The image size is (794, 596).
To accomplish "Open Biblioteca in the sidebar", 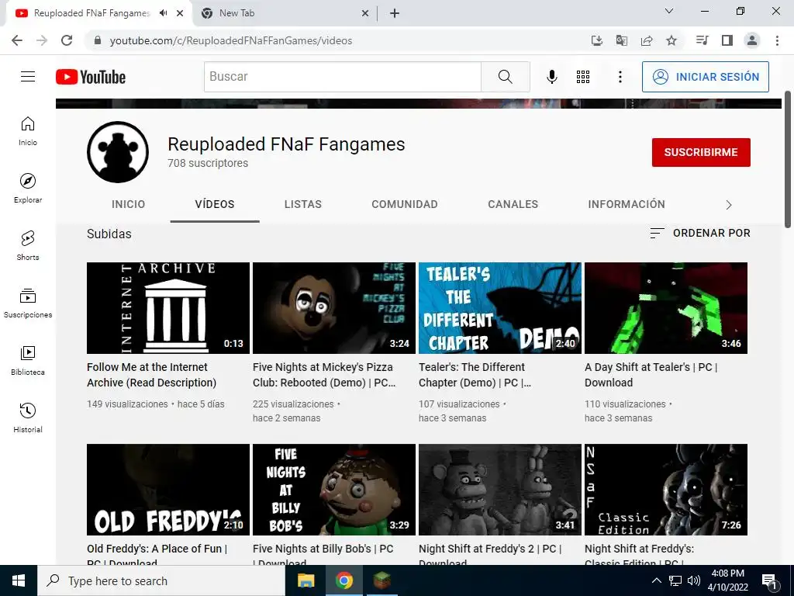I will tap(28, 360).
